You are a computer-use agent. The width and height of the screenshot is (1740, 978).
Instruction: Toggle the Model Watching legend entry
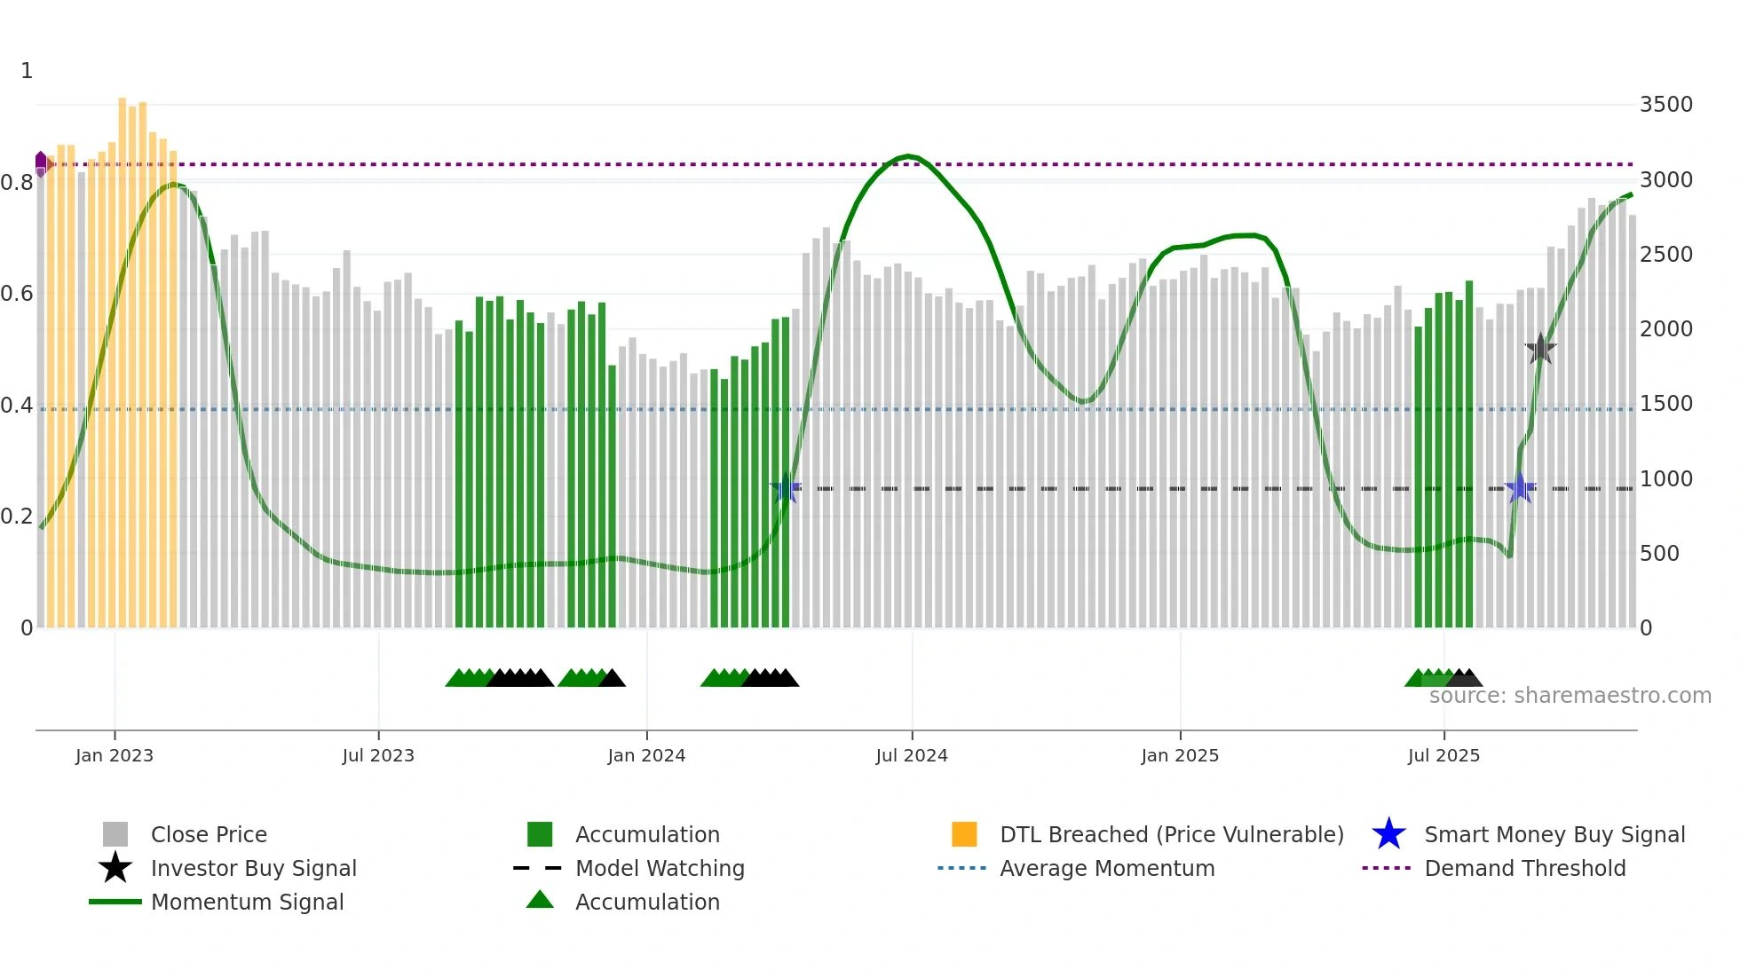[x=660, y=868]
